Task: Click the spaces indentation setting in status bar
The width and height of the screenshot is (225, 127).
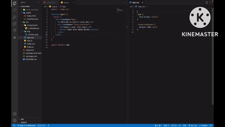Action: pyautogui.click(x=166, y=126)
